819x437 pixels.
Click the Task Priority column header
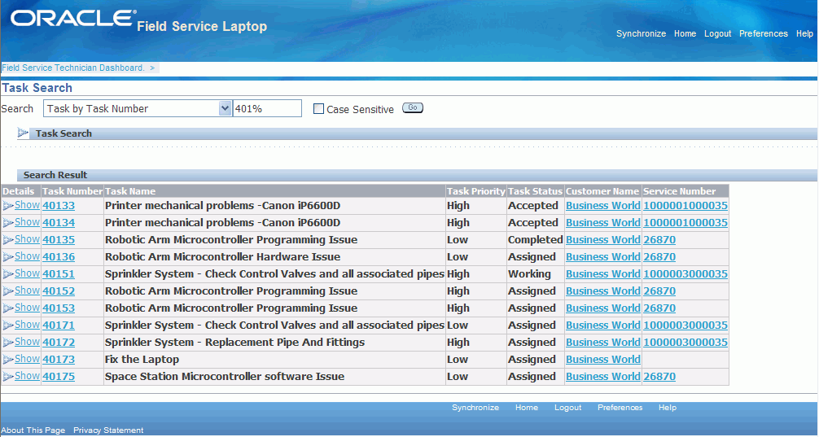click(475, 191)
